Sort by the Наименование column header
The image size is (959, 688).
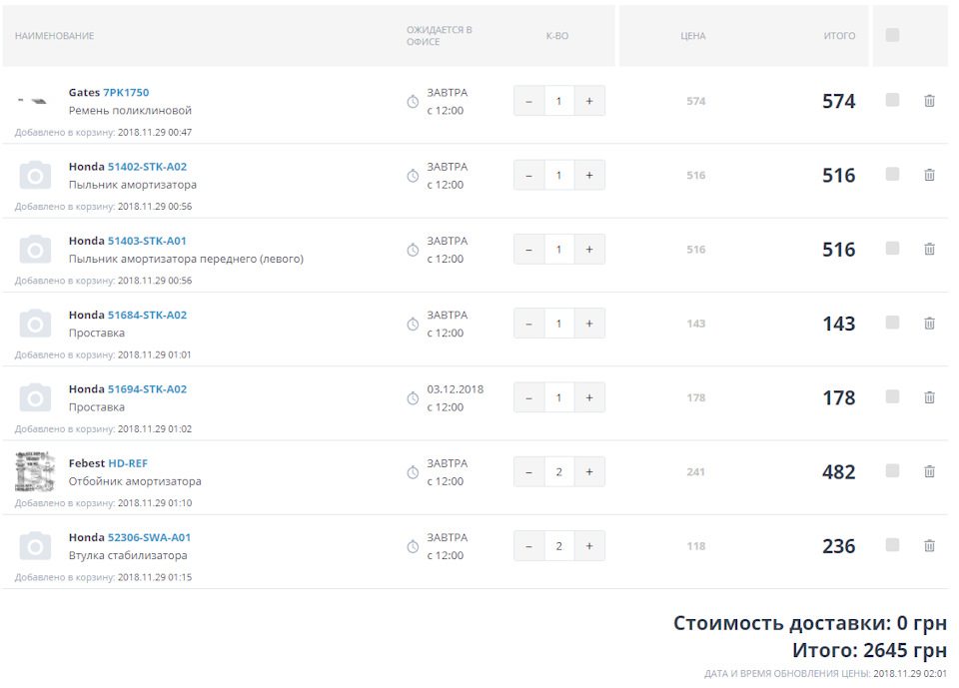[54, 36]
